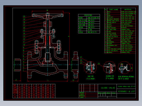This screenshot has height=106, width=142.
Task: Click the API 598 specification value
Action: 90,30
